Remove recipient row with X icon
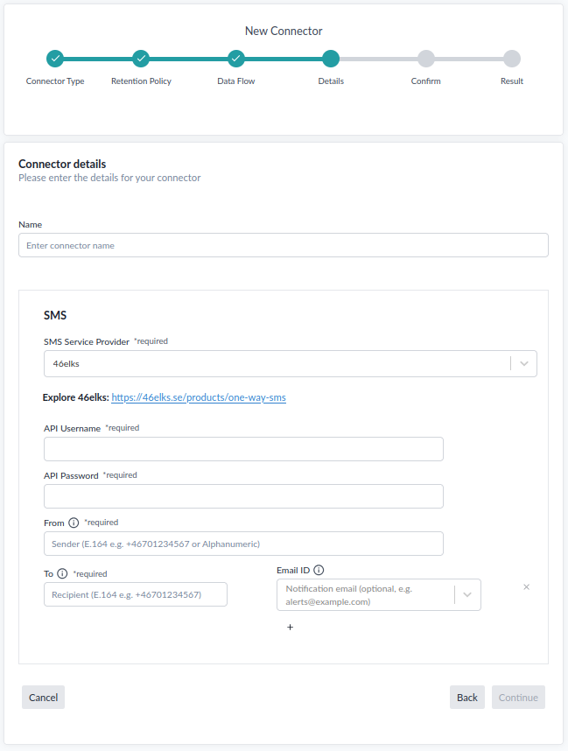568x751 pixels. (x=526, y=587)
